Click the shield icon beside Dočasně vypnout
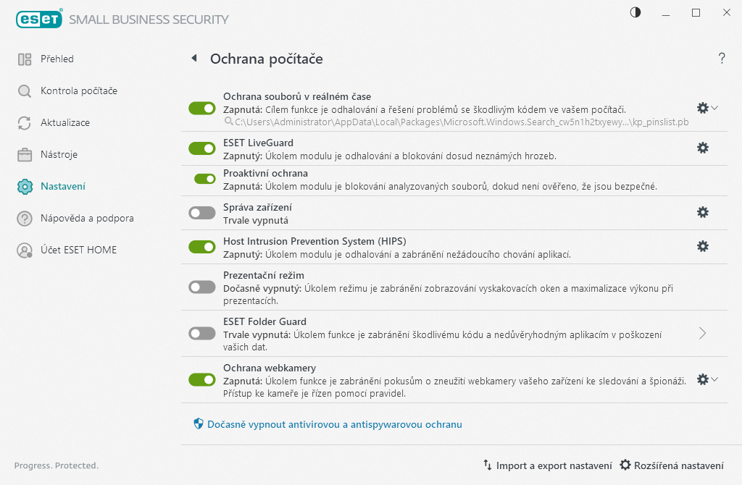Screen dimensions: 742x485 point(198,424)
